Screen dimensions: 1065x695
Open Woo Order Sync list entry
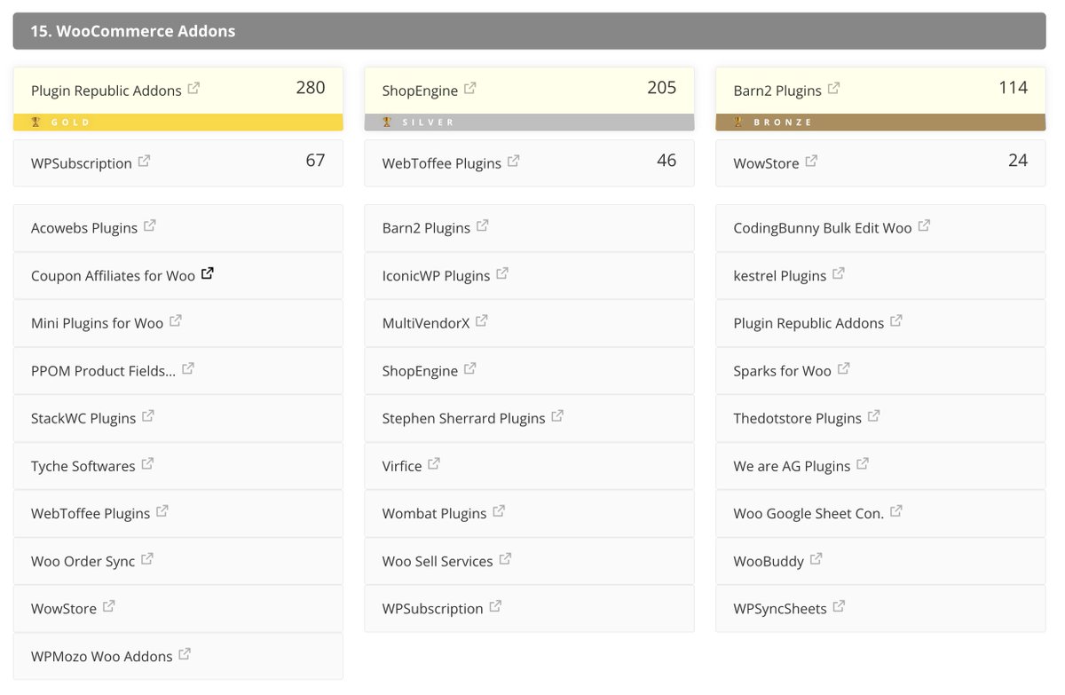click(178, 561)
